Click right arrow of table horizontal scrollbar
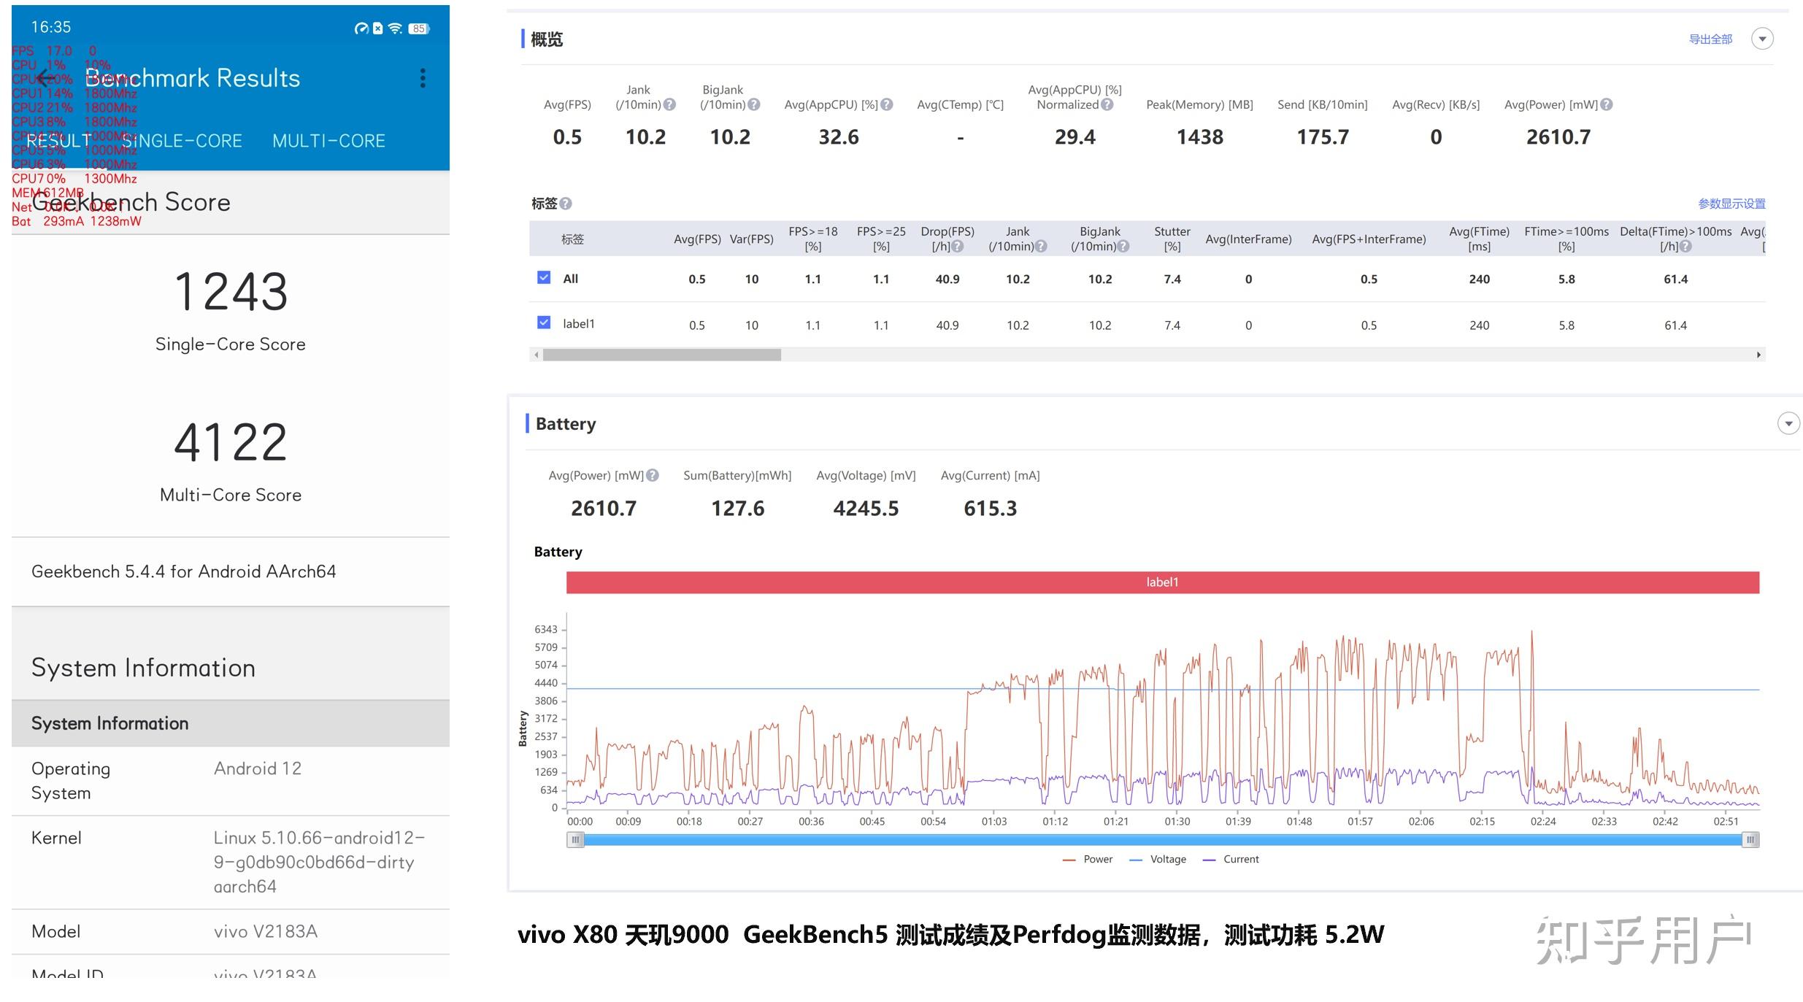 [1758, 355]
